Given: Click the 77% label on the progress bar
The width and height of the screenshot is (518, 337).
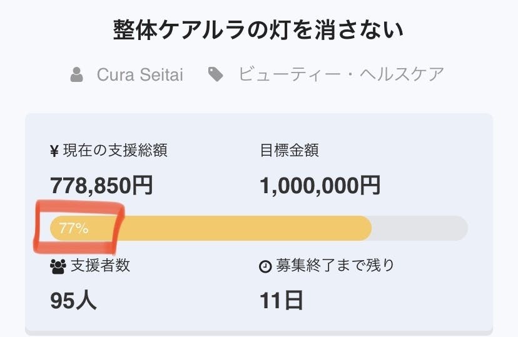Looking at the screenshot, I should (73, 228).
